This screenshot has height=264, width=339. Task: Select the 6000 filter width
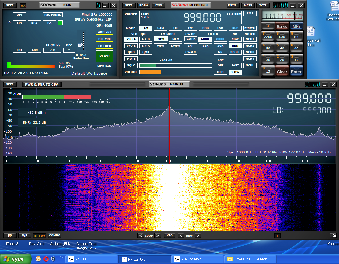tap(205, 39)
